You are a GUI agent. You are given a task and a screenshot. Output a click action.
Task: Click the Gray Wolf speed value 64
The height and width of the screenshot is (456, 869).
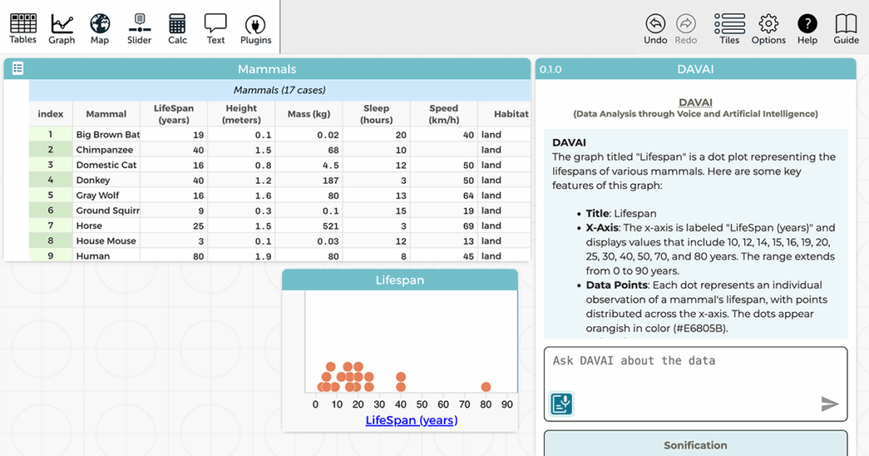445,195
